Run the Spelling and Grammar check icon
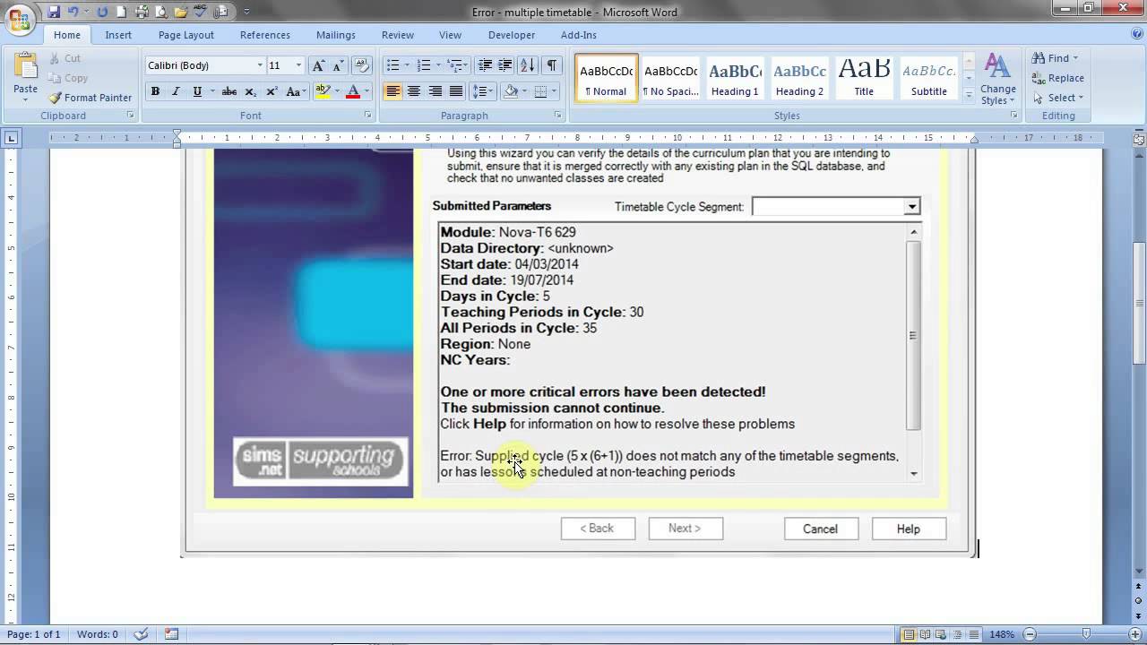 coord(201,12)
